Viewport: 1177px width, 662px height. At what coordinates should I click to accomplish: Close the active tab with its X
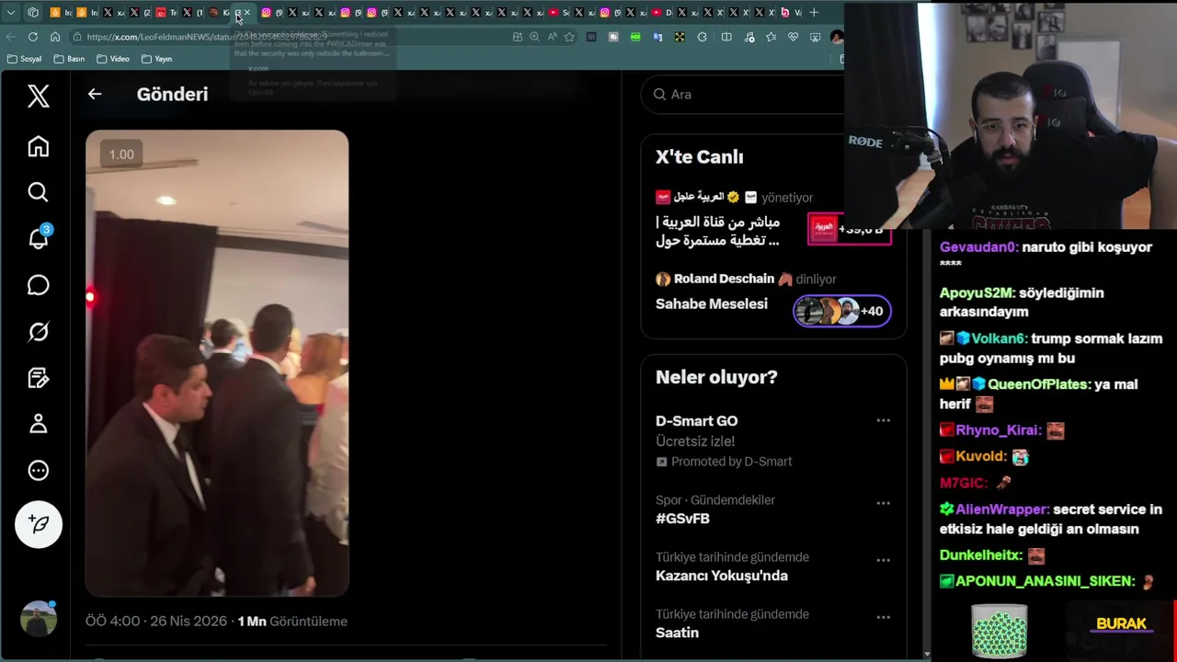pos(247,12)
